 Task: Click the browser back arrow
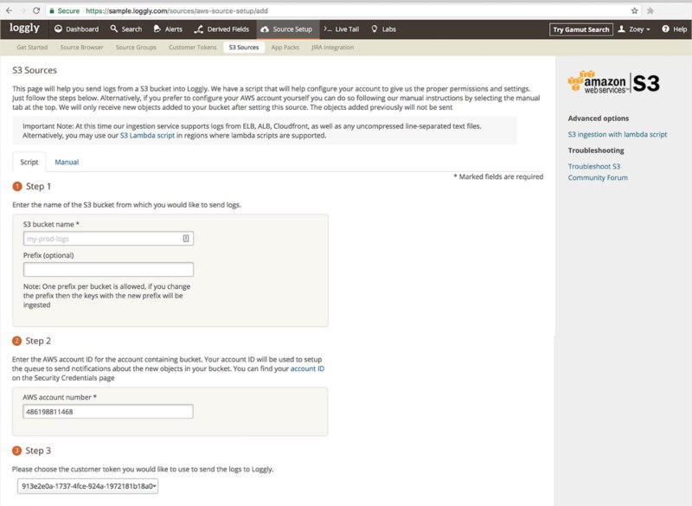click(x=9, y=8)
